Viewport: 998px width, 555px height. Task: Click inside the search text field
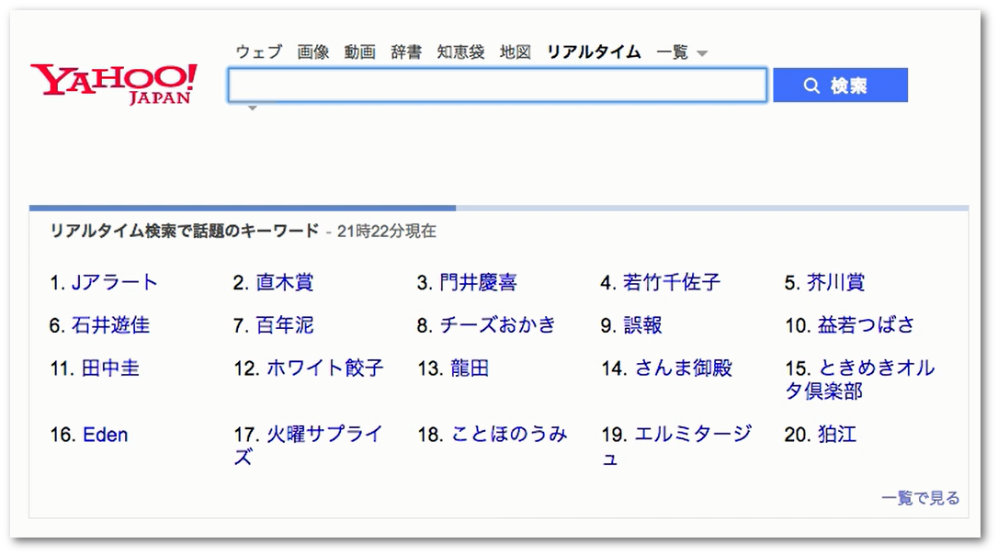[496, 85]
